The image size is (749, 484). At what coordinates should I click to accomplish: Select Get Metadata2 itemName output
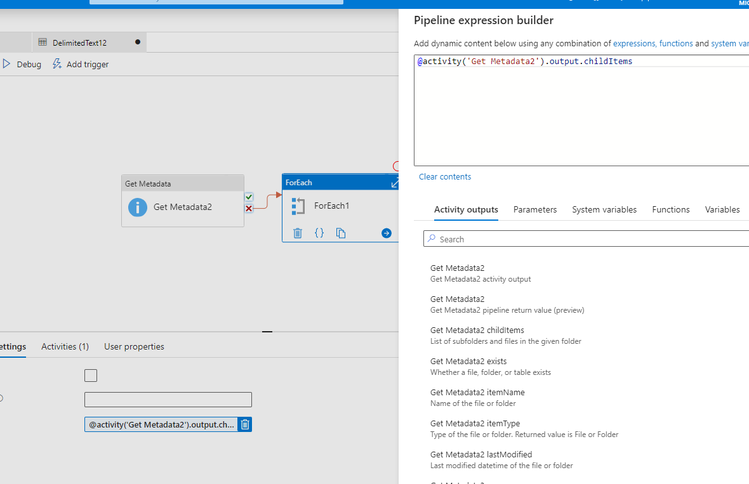pyautogui.click(x=477, y=398)
